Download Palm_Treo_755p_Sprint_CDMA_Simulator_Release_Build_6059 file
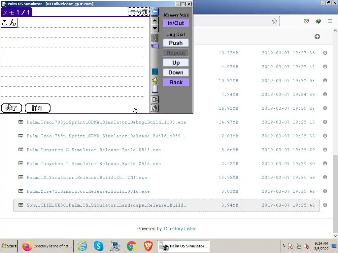This screenshot has width=338, height=253. 106,136
